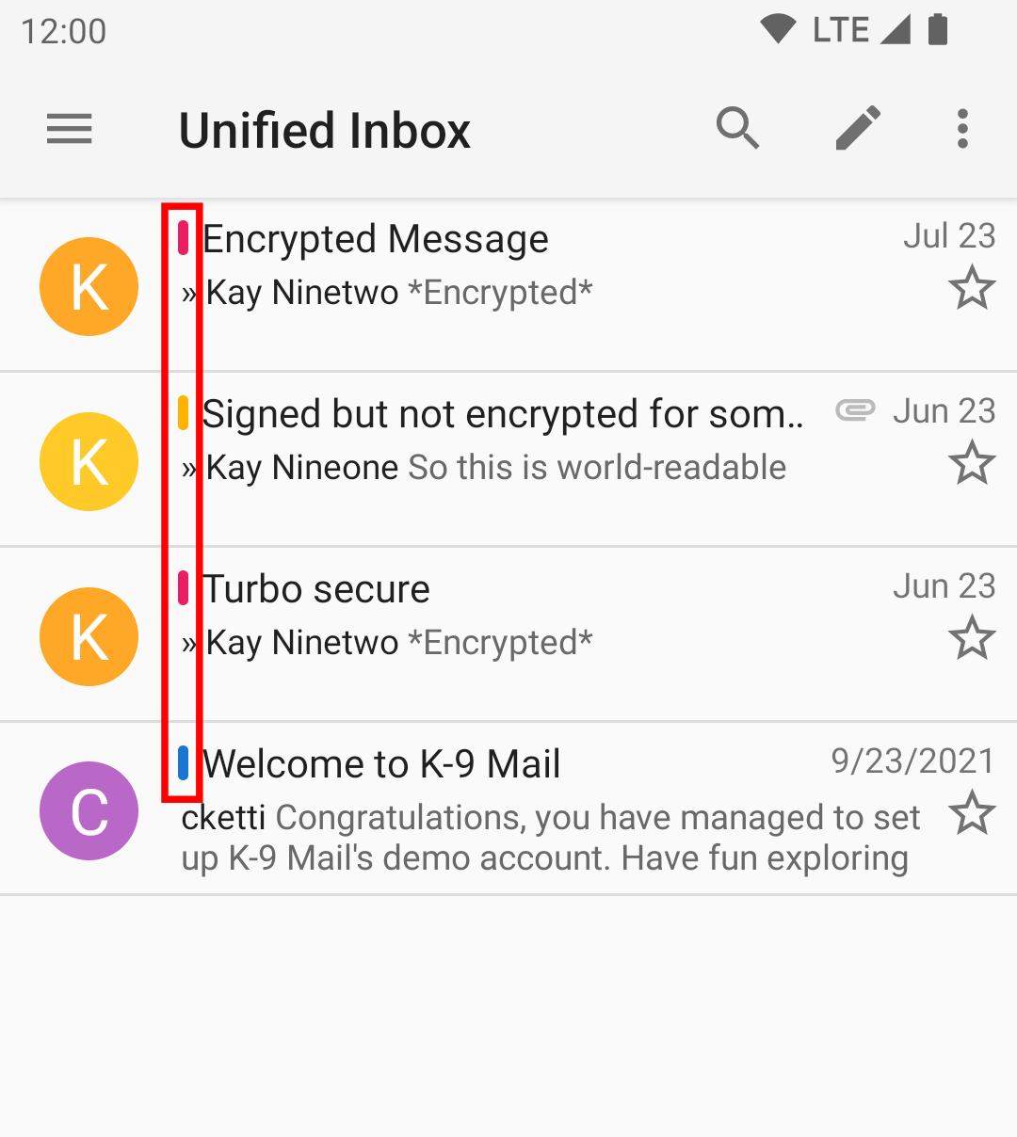Image resolution: width=1017 pixels, height=1137 pixels.
Task: Click the red account color chip on Encrypted Message
Action: (184, 238)
